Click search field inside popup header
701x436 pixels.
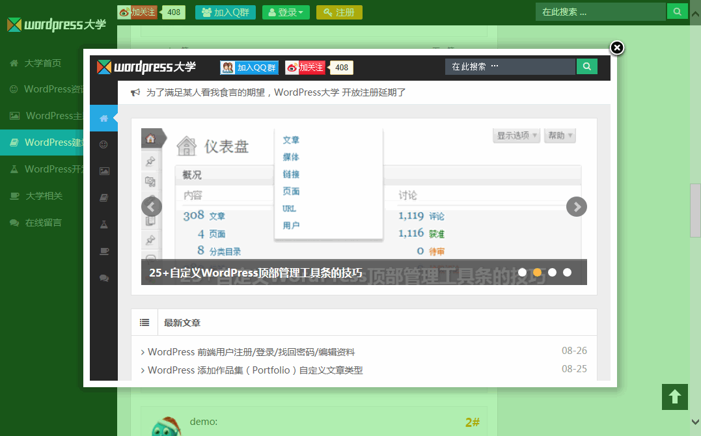[510, 66]
